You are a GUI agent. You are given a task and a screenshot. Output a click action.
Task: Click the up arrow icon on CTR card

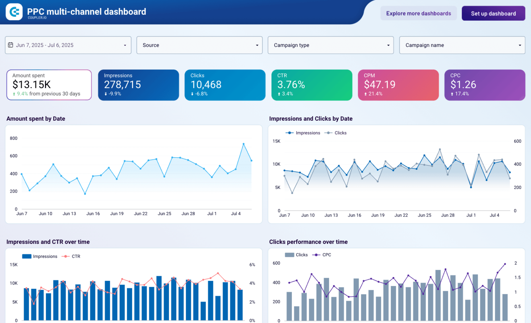tap(279, 94)
